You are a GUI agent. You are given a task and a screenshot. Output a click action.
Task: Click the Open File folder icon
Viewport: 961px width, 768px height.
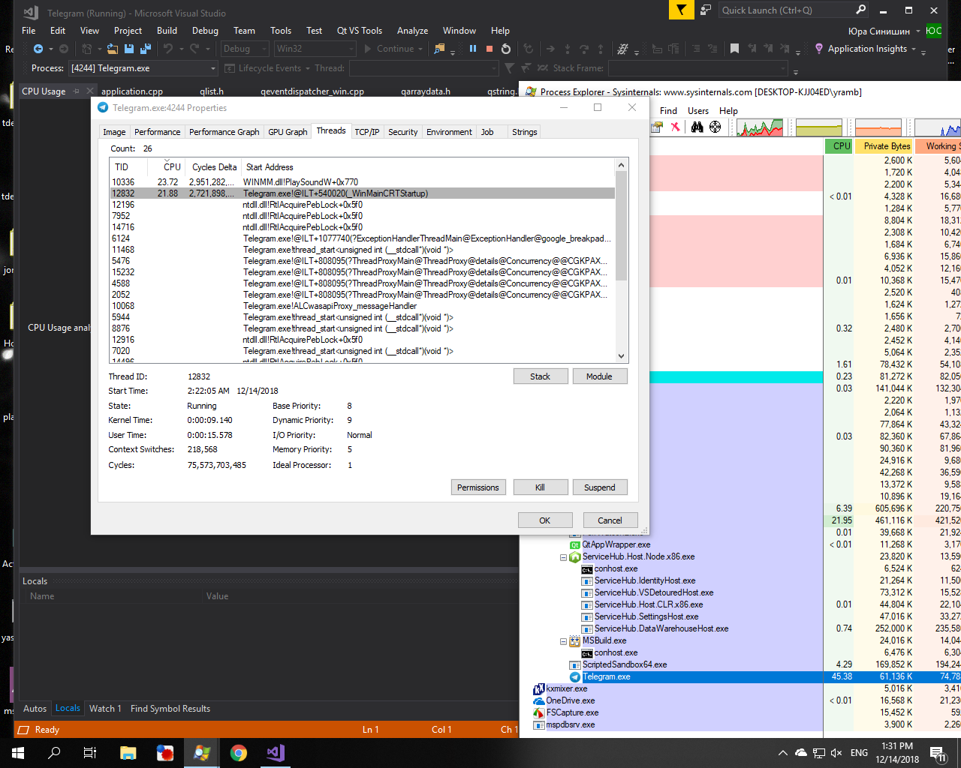click(113, 49)
